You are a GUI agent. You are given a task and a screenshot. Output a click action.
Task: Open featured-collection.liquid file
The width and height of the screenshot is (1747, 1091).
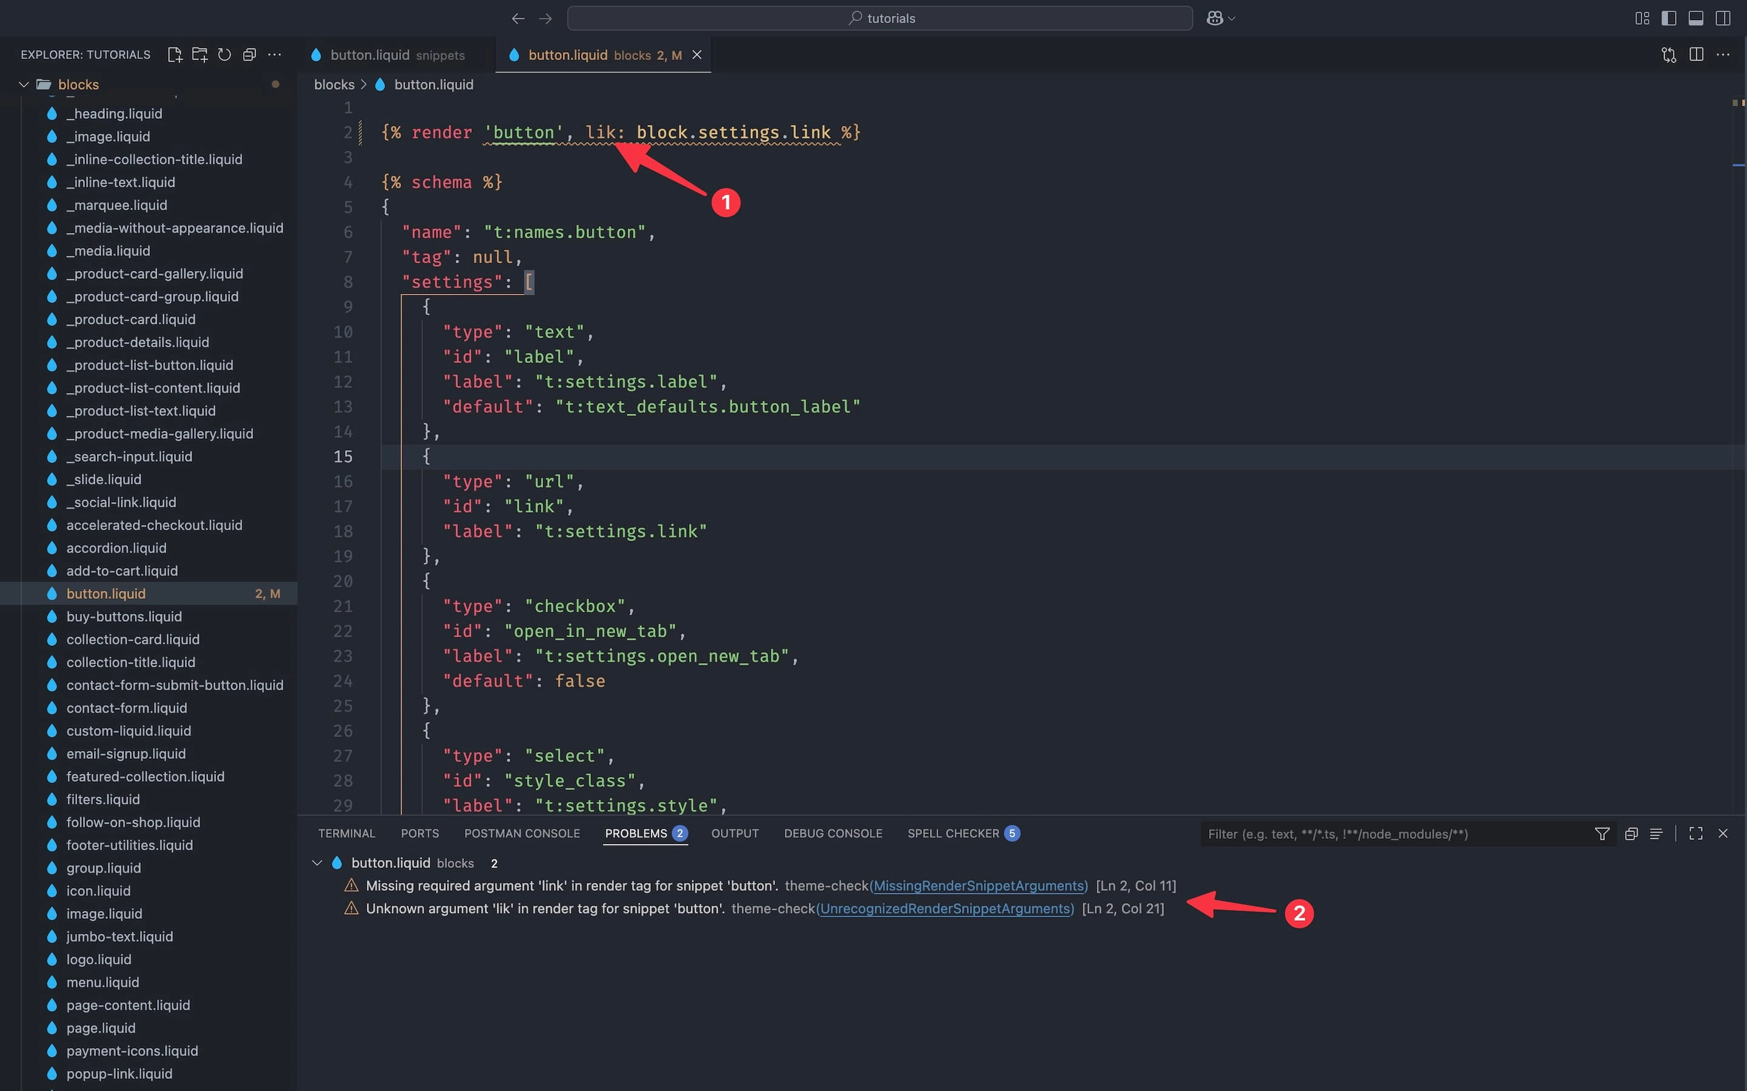click(x=145, y=776)
